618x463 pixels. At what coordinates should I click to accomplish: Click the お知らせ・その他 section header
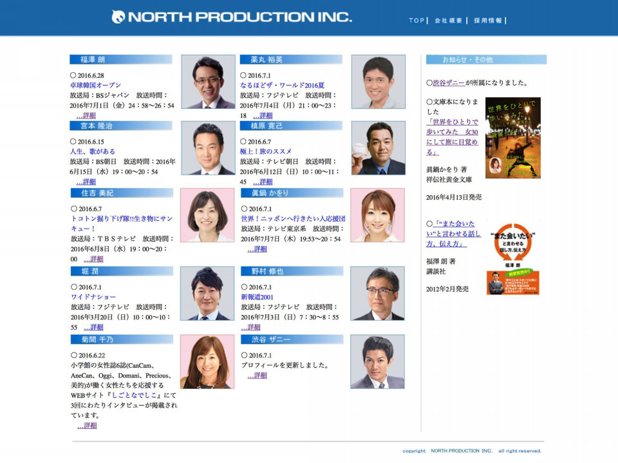point(487,59)
